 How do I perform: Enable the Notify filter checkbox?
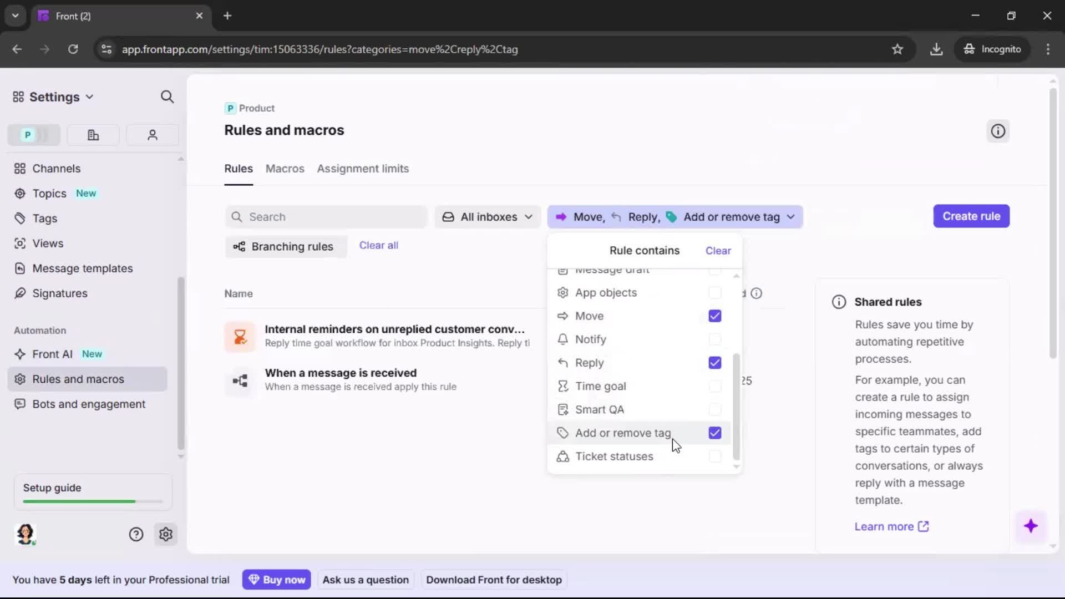click(714, 339)
